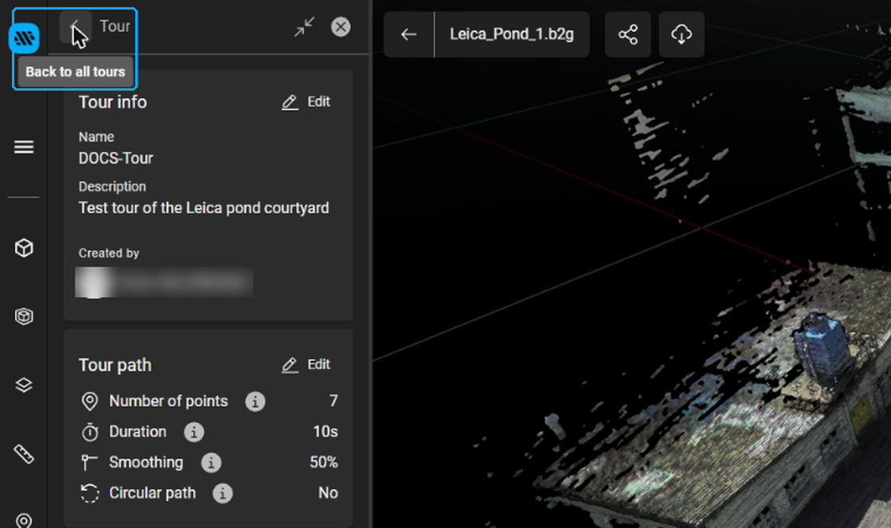891x528 pixels.
Task: Show info about Smoothing
Action: coord(212,463)
